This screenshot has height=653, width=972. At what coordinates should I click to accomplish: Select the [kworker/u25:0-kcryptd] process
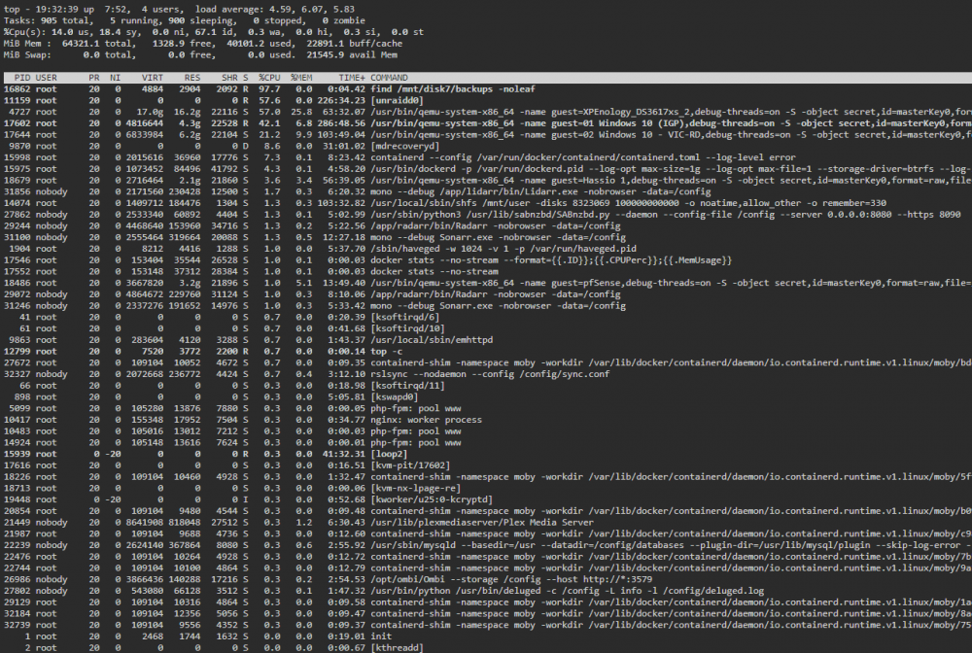(432, 500)
